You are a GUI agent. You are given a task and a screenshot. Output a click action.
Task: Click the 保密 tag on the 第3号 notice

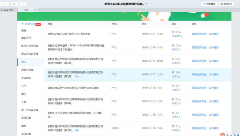tap(77, 130)
